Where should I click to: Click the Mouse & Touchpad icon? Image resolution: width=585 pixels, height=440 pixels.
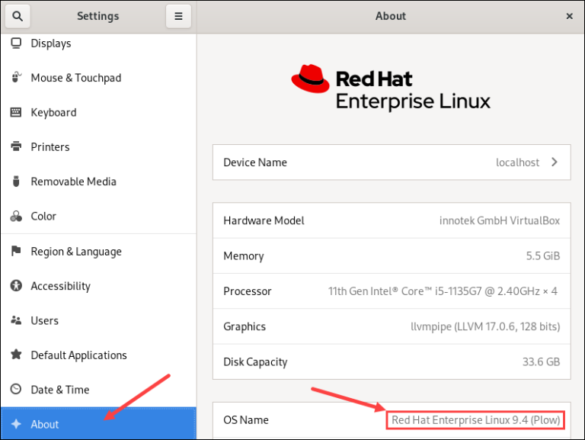click(16, 77)
